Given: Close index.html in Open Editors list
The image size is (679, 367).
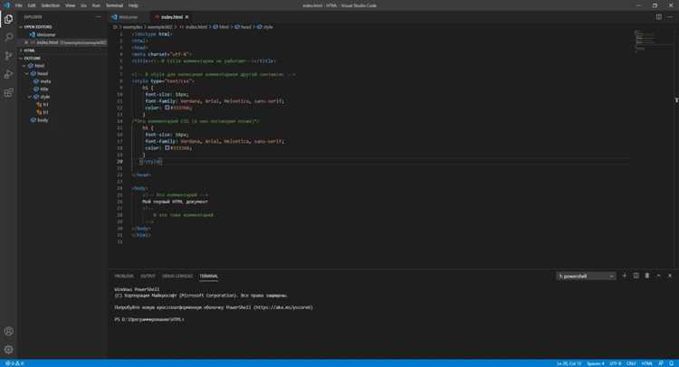Looking at the screenshot, I should (x=26, y=42).
